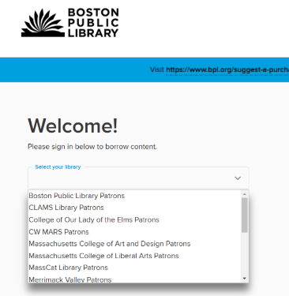Collapse the Select your library dropdown chevron

point(238,178)
